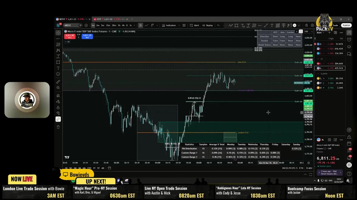Switch to the line chart style
The image size is (357, 200).
tap(146, 25)
